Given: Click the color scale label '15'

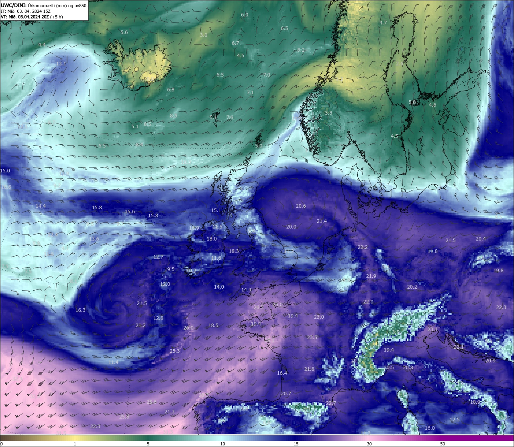Looking at the screenshot, I should point(296,444).
